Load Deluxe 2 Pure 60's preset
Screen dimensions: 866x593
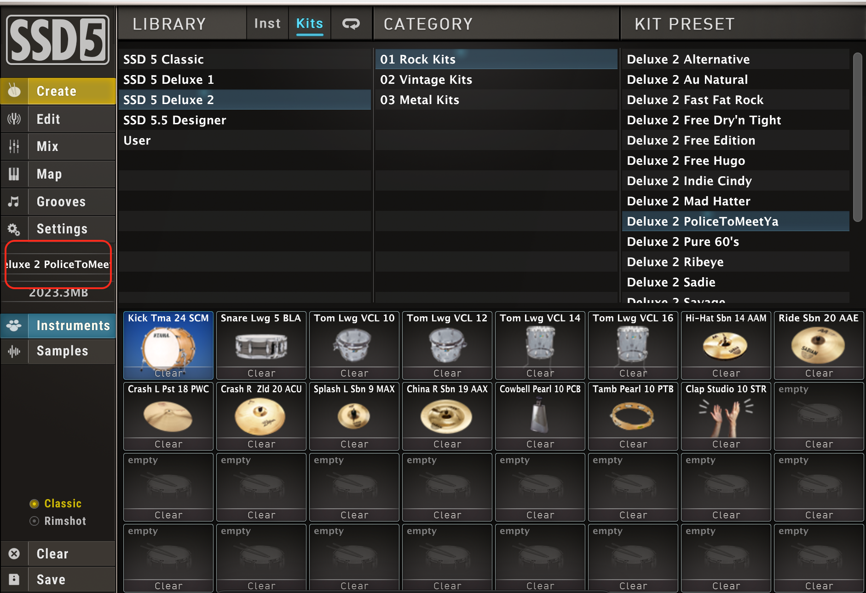736,242
